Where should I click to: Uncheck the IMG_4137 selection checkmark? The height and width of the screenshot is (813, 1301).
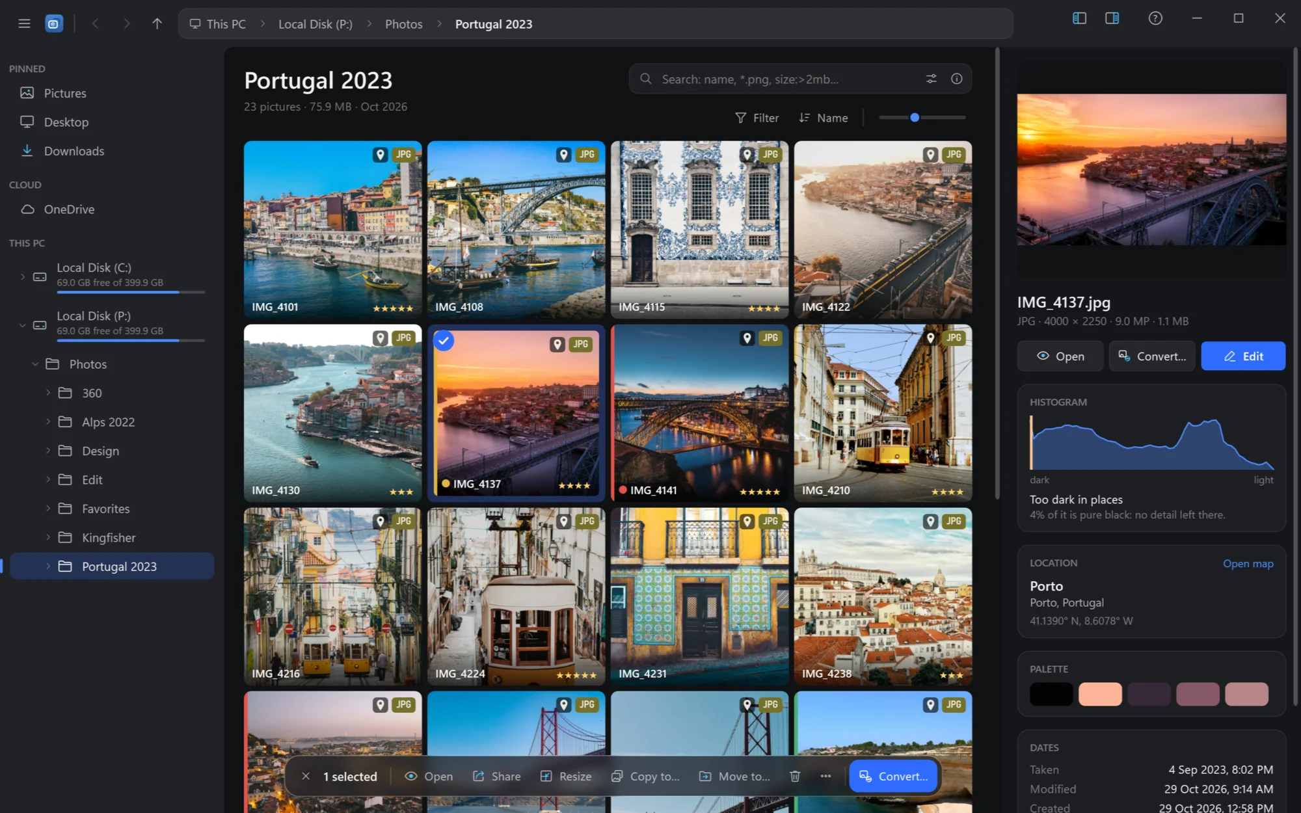coord(444,340)
